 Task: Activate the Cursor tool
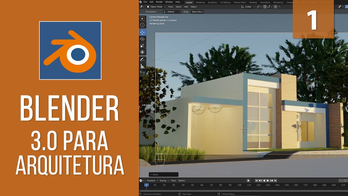point(142,25)
